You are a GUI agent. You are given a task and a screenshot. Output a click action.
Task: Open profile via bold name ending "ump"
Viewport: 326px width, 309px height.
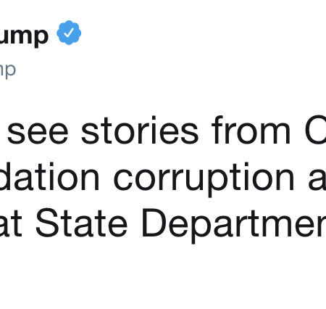click(x=24, y=36)
